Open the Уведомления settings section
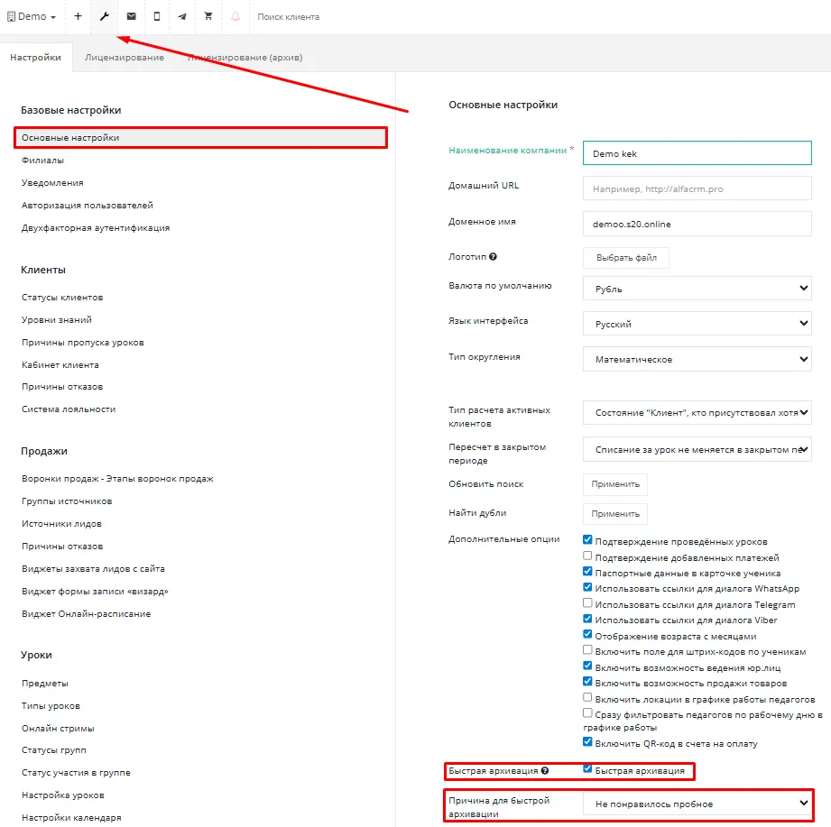 (x=52, y=183)
